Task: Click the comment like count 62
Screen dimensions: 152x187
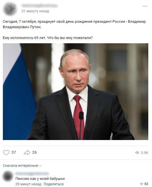Action: pyautogui.click(x=146, y=184)
